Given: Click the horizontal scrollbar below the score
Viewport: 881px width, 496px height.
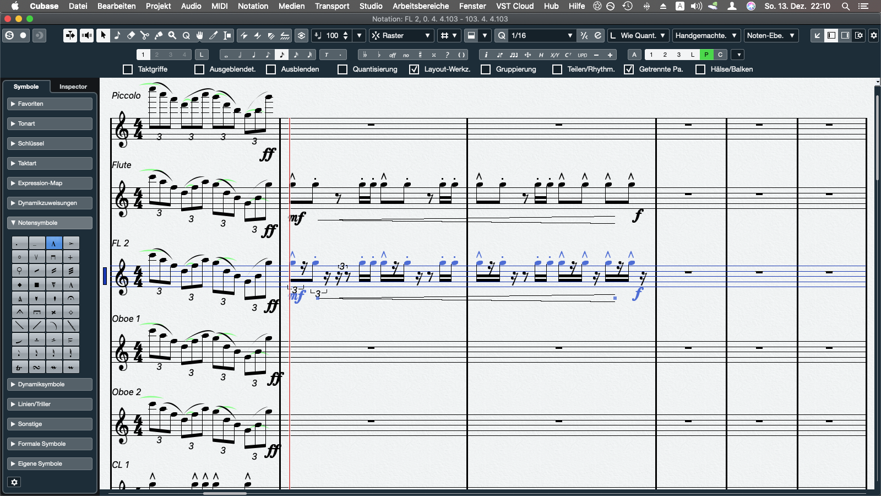Looking at the screenshot, I should point(225,493).
